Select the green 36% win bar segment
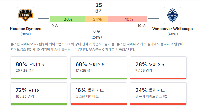Screen dimensions: 199x107 point(67,19)
